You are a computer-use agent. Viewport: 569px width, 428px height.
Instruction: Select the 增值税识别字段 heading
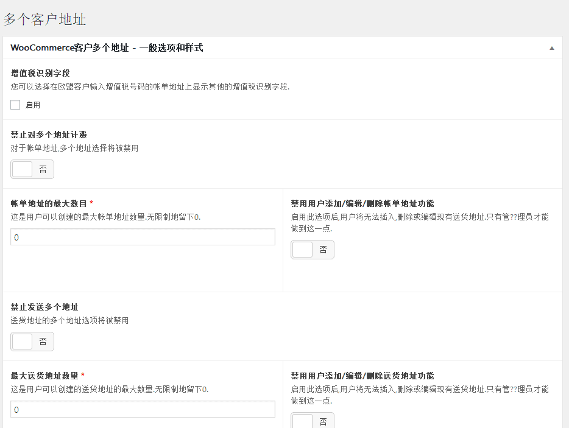pyautogui.click(x=40, y=73)
